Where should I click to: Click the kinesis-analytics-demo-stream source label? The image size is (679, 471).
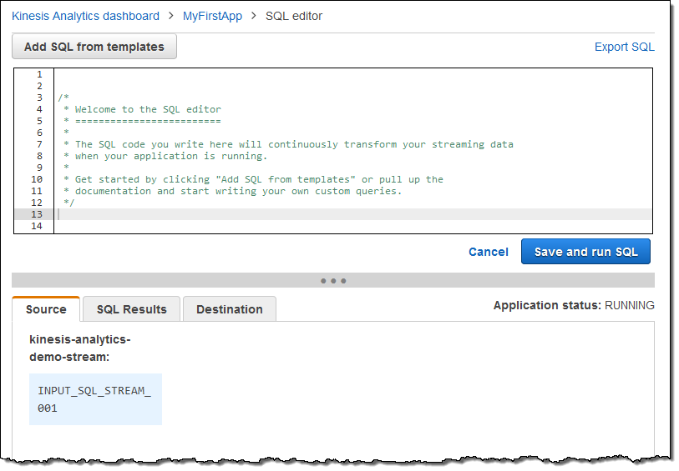[80, 348]
